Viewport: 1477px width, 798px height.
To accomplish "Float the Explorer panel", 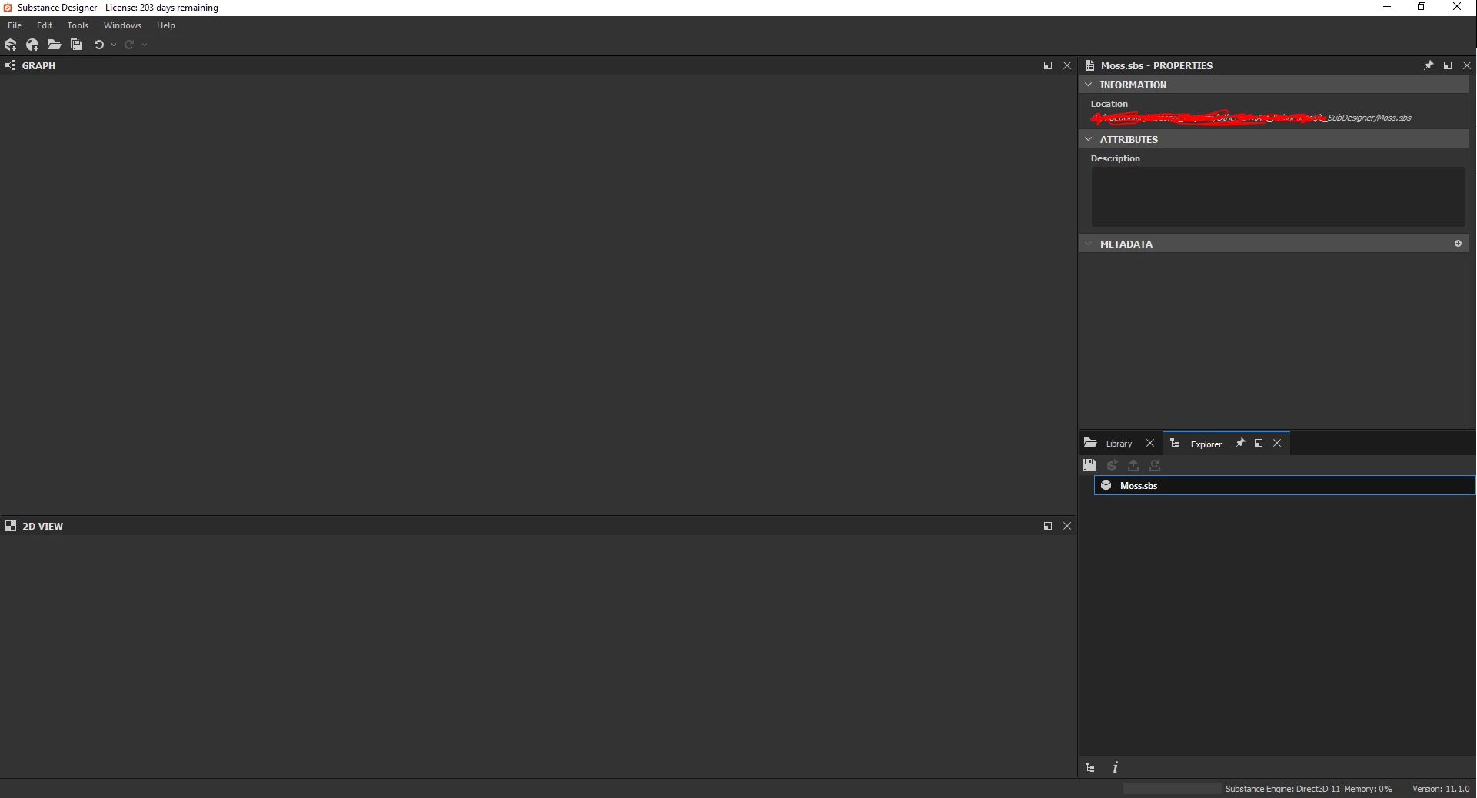I will point(1259,443).
